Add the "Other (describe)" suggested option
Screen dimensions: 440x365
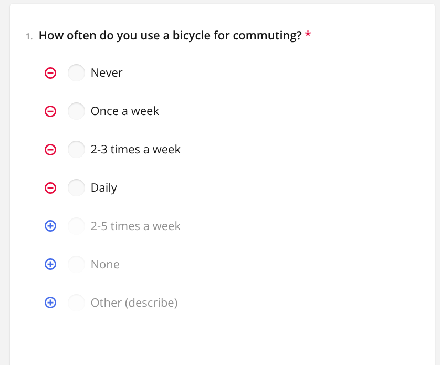coord(50,303)
